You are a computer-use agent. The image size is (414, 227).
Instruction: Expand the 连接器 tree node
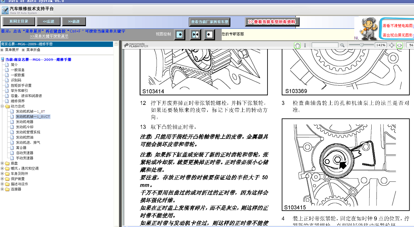point(3,189)
